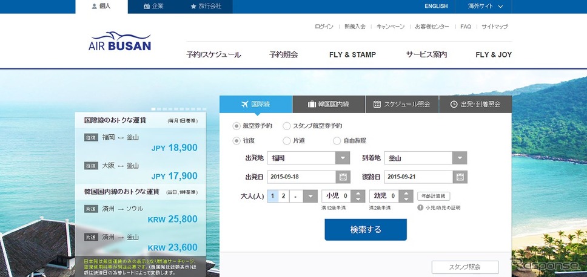Select 済州 → 釜山 fare KRW 23,600
The height and width of the screenshot is (277, 587).
coord(141,243)
